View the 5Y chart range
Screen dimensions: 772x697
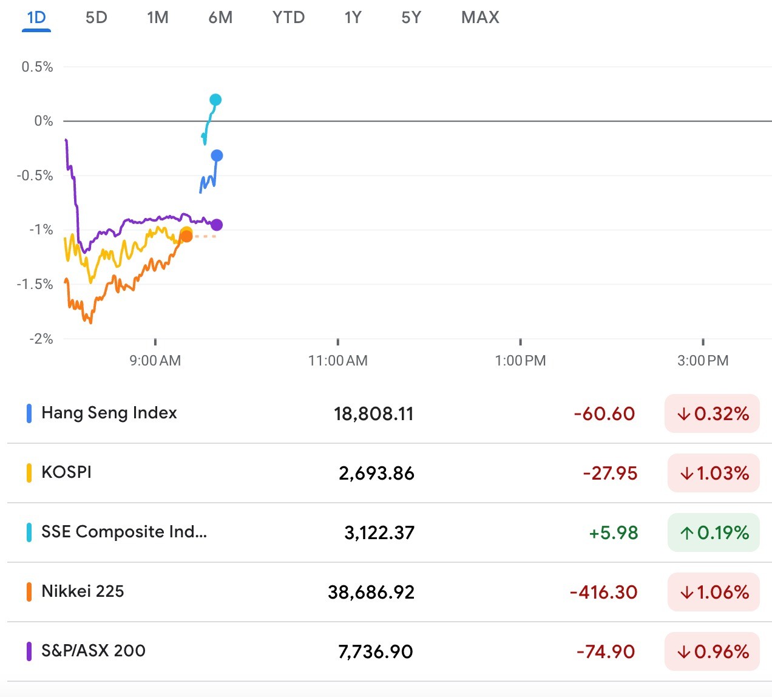click(x=411, y=18)
